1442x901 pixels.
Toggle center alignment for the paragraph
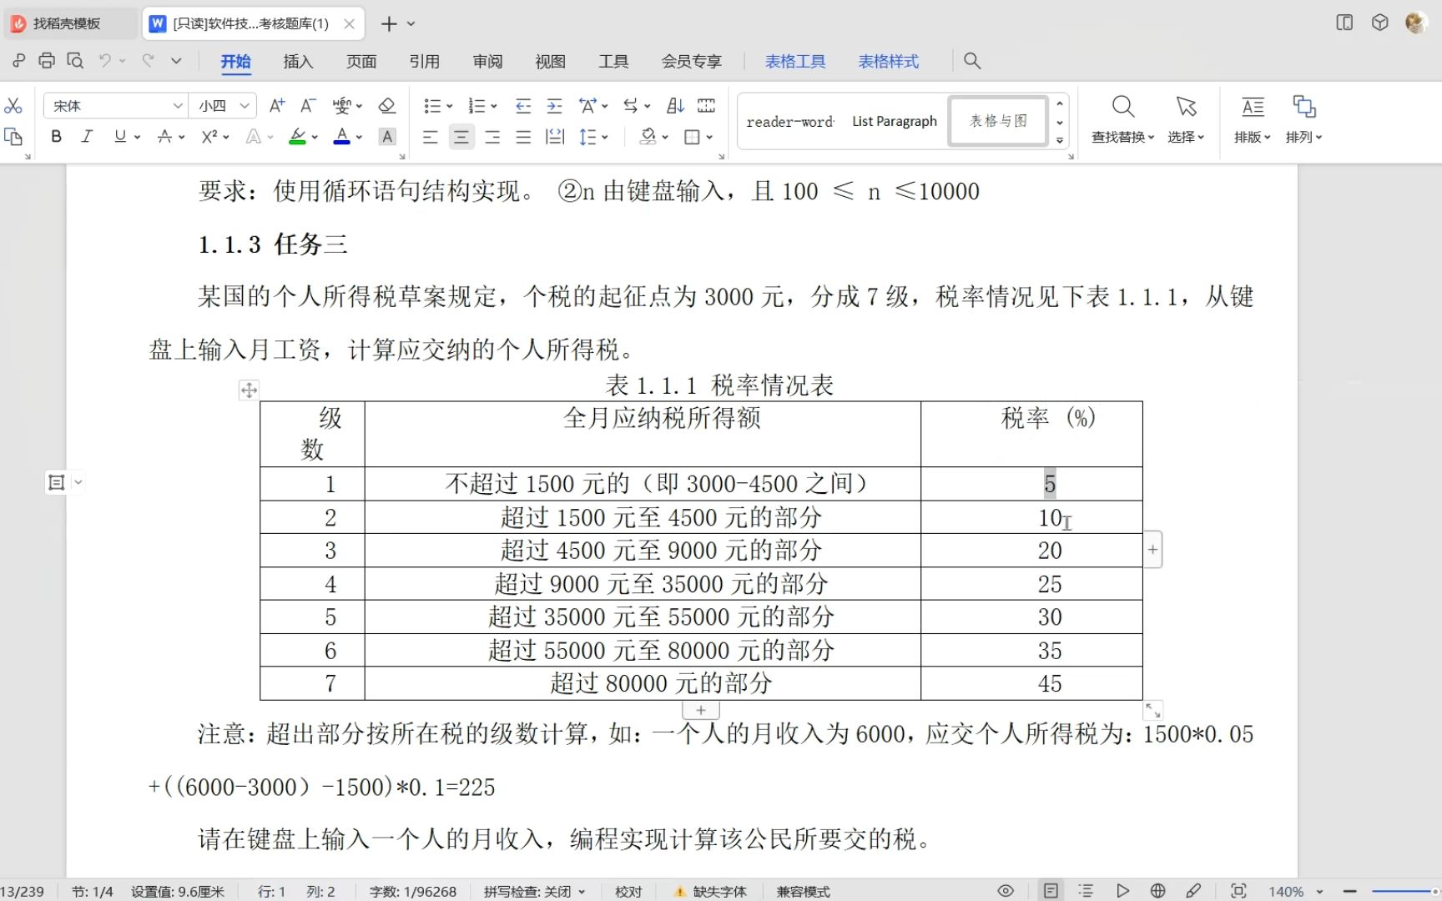coord(461,137)
